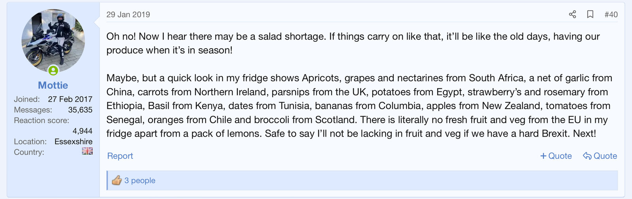Report this post

(120, 156)
